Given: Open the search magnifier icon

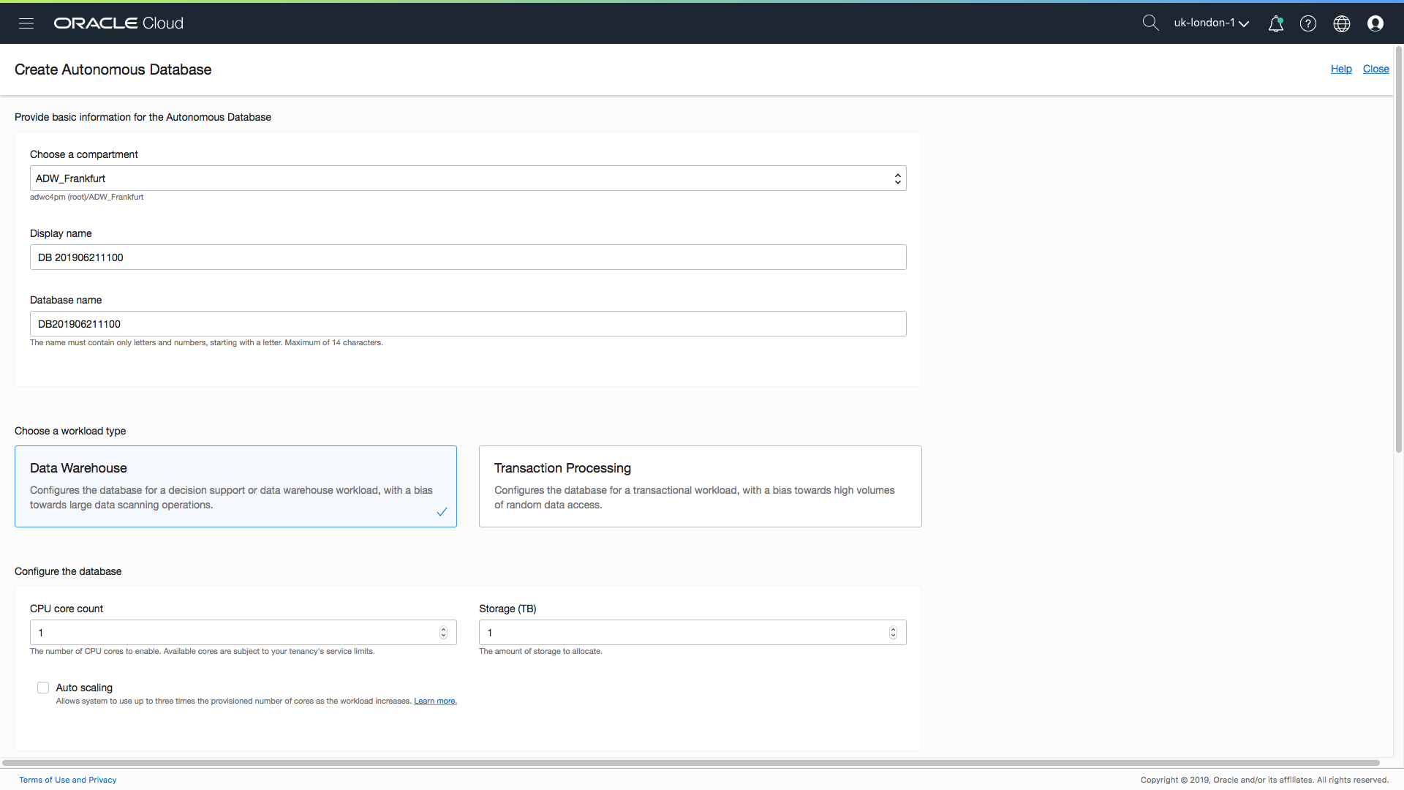Looking at the screenshot, I should pyautogui.click(x=1150, y=23).
